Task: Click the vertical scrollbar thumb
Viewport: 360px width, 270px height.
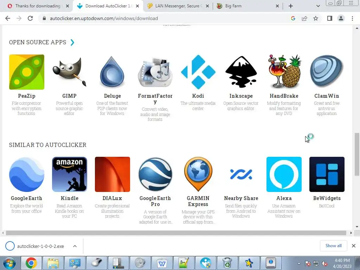Action: (357, 154)
